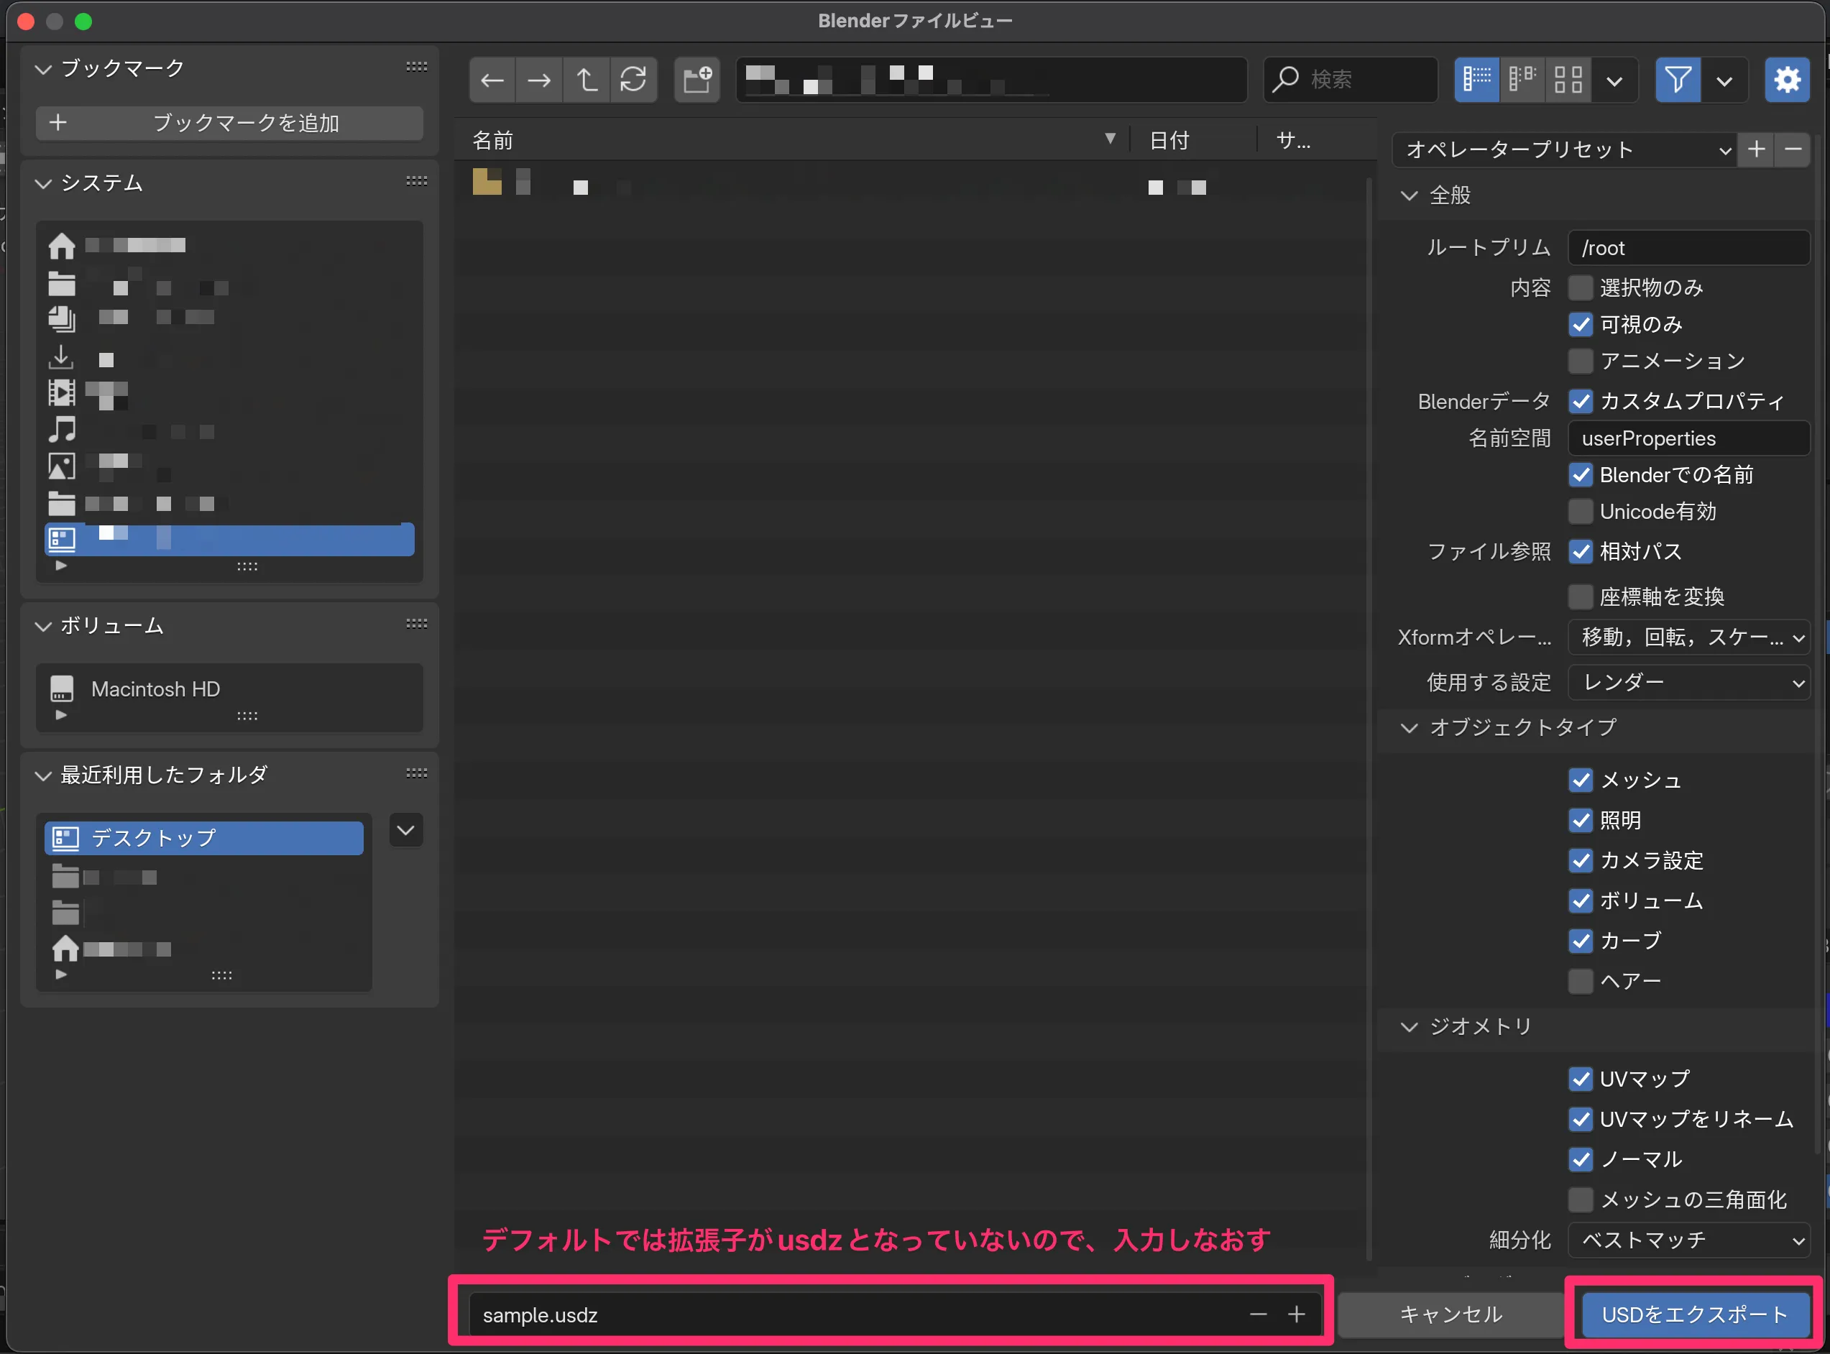The image size is (1830, 1354).
Task: Disable the 可視のみ checkbox
Action: click(x=1580, y=325)
